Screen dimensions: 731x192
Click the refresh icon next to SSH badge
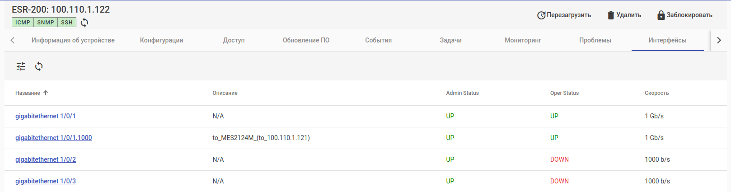84,23
